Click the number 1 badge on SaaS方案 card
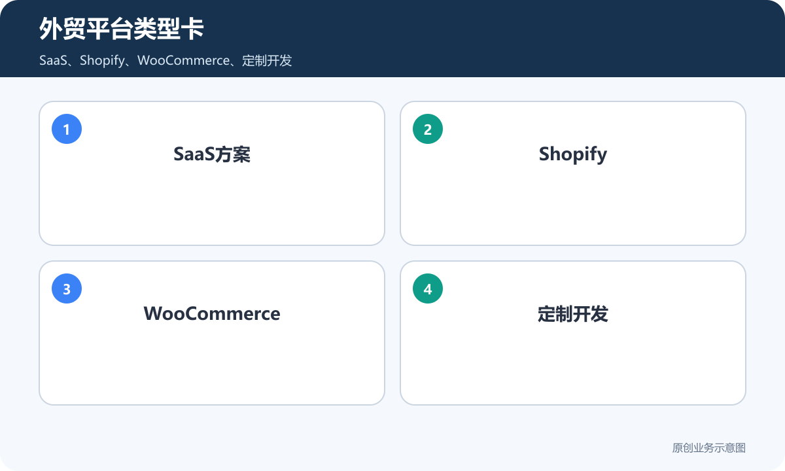This screenshot has height=471, width=785. (67, 129)
